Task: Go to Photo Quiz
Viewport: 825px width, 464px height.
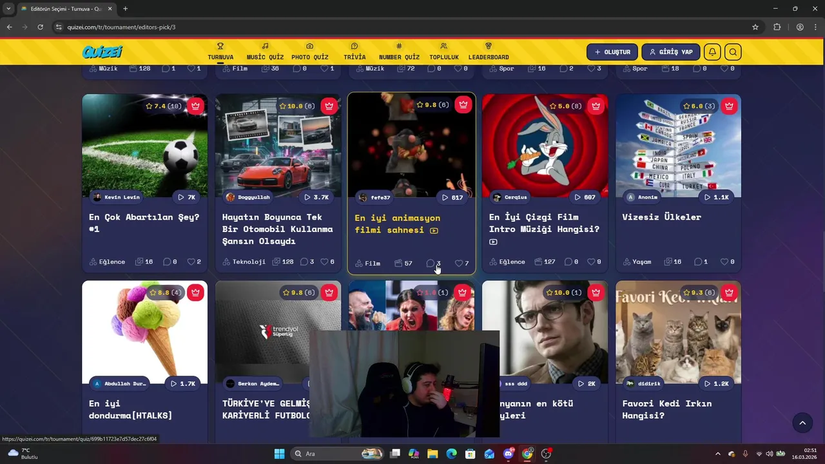Action: [x=310, y=52]
